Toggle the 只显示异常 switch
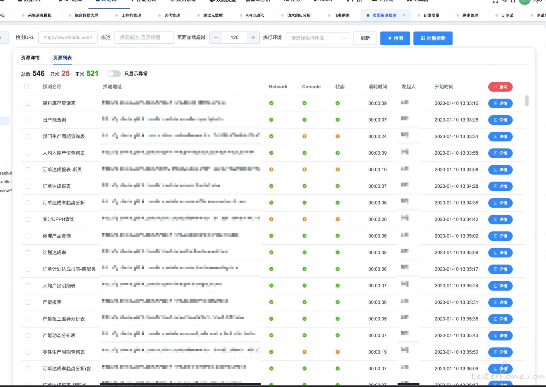The image size is (546, 387). 114,74
